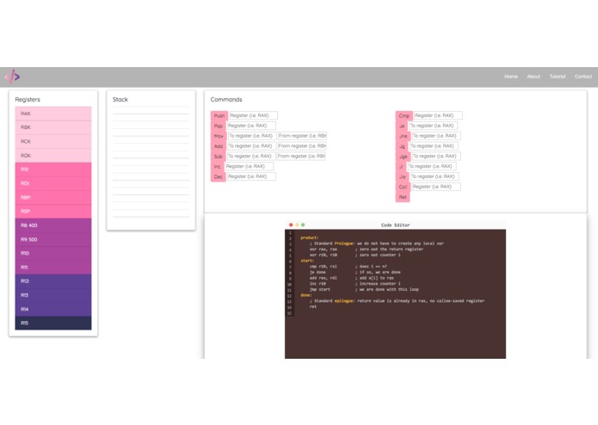Focus the Sub 'From register' input
Image resolution: width=598 pixels, height=425 pixels.
(301, 157)
